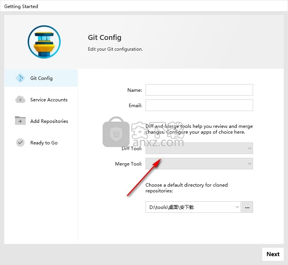Focus the Email input field
The width and height of the screenshot is (288, 265).
199,105
